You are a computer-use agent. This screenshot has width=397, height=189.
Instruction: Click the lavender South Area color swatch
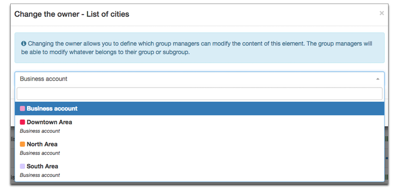[22, 166]
